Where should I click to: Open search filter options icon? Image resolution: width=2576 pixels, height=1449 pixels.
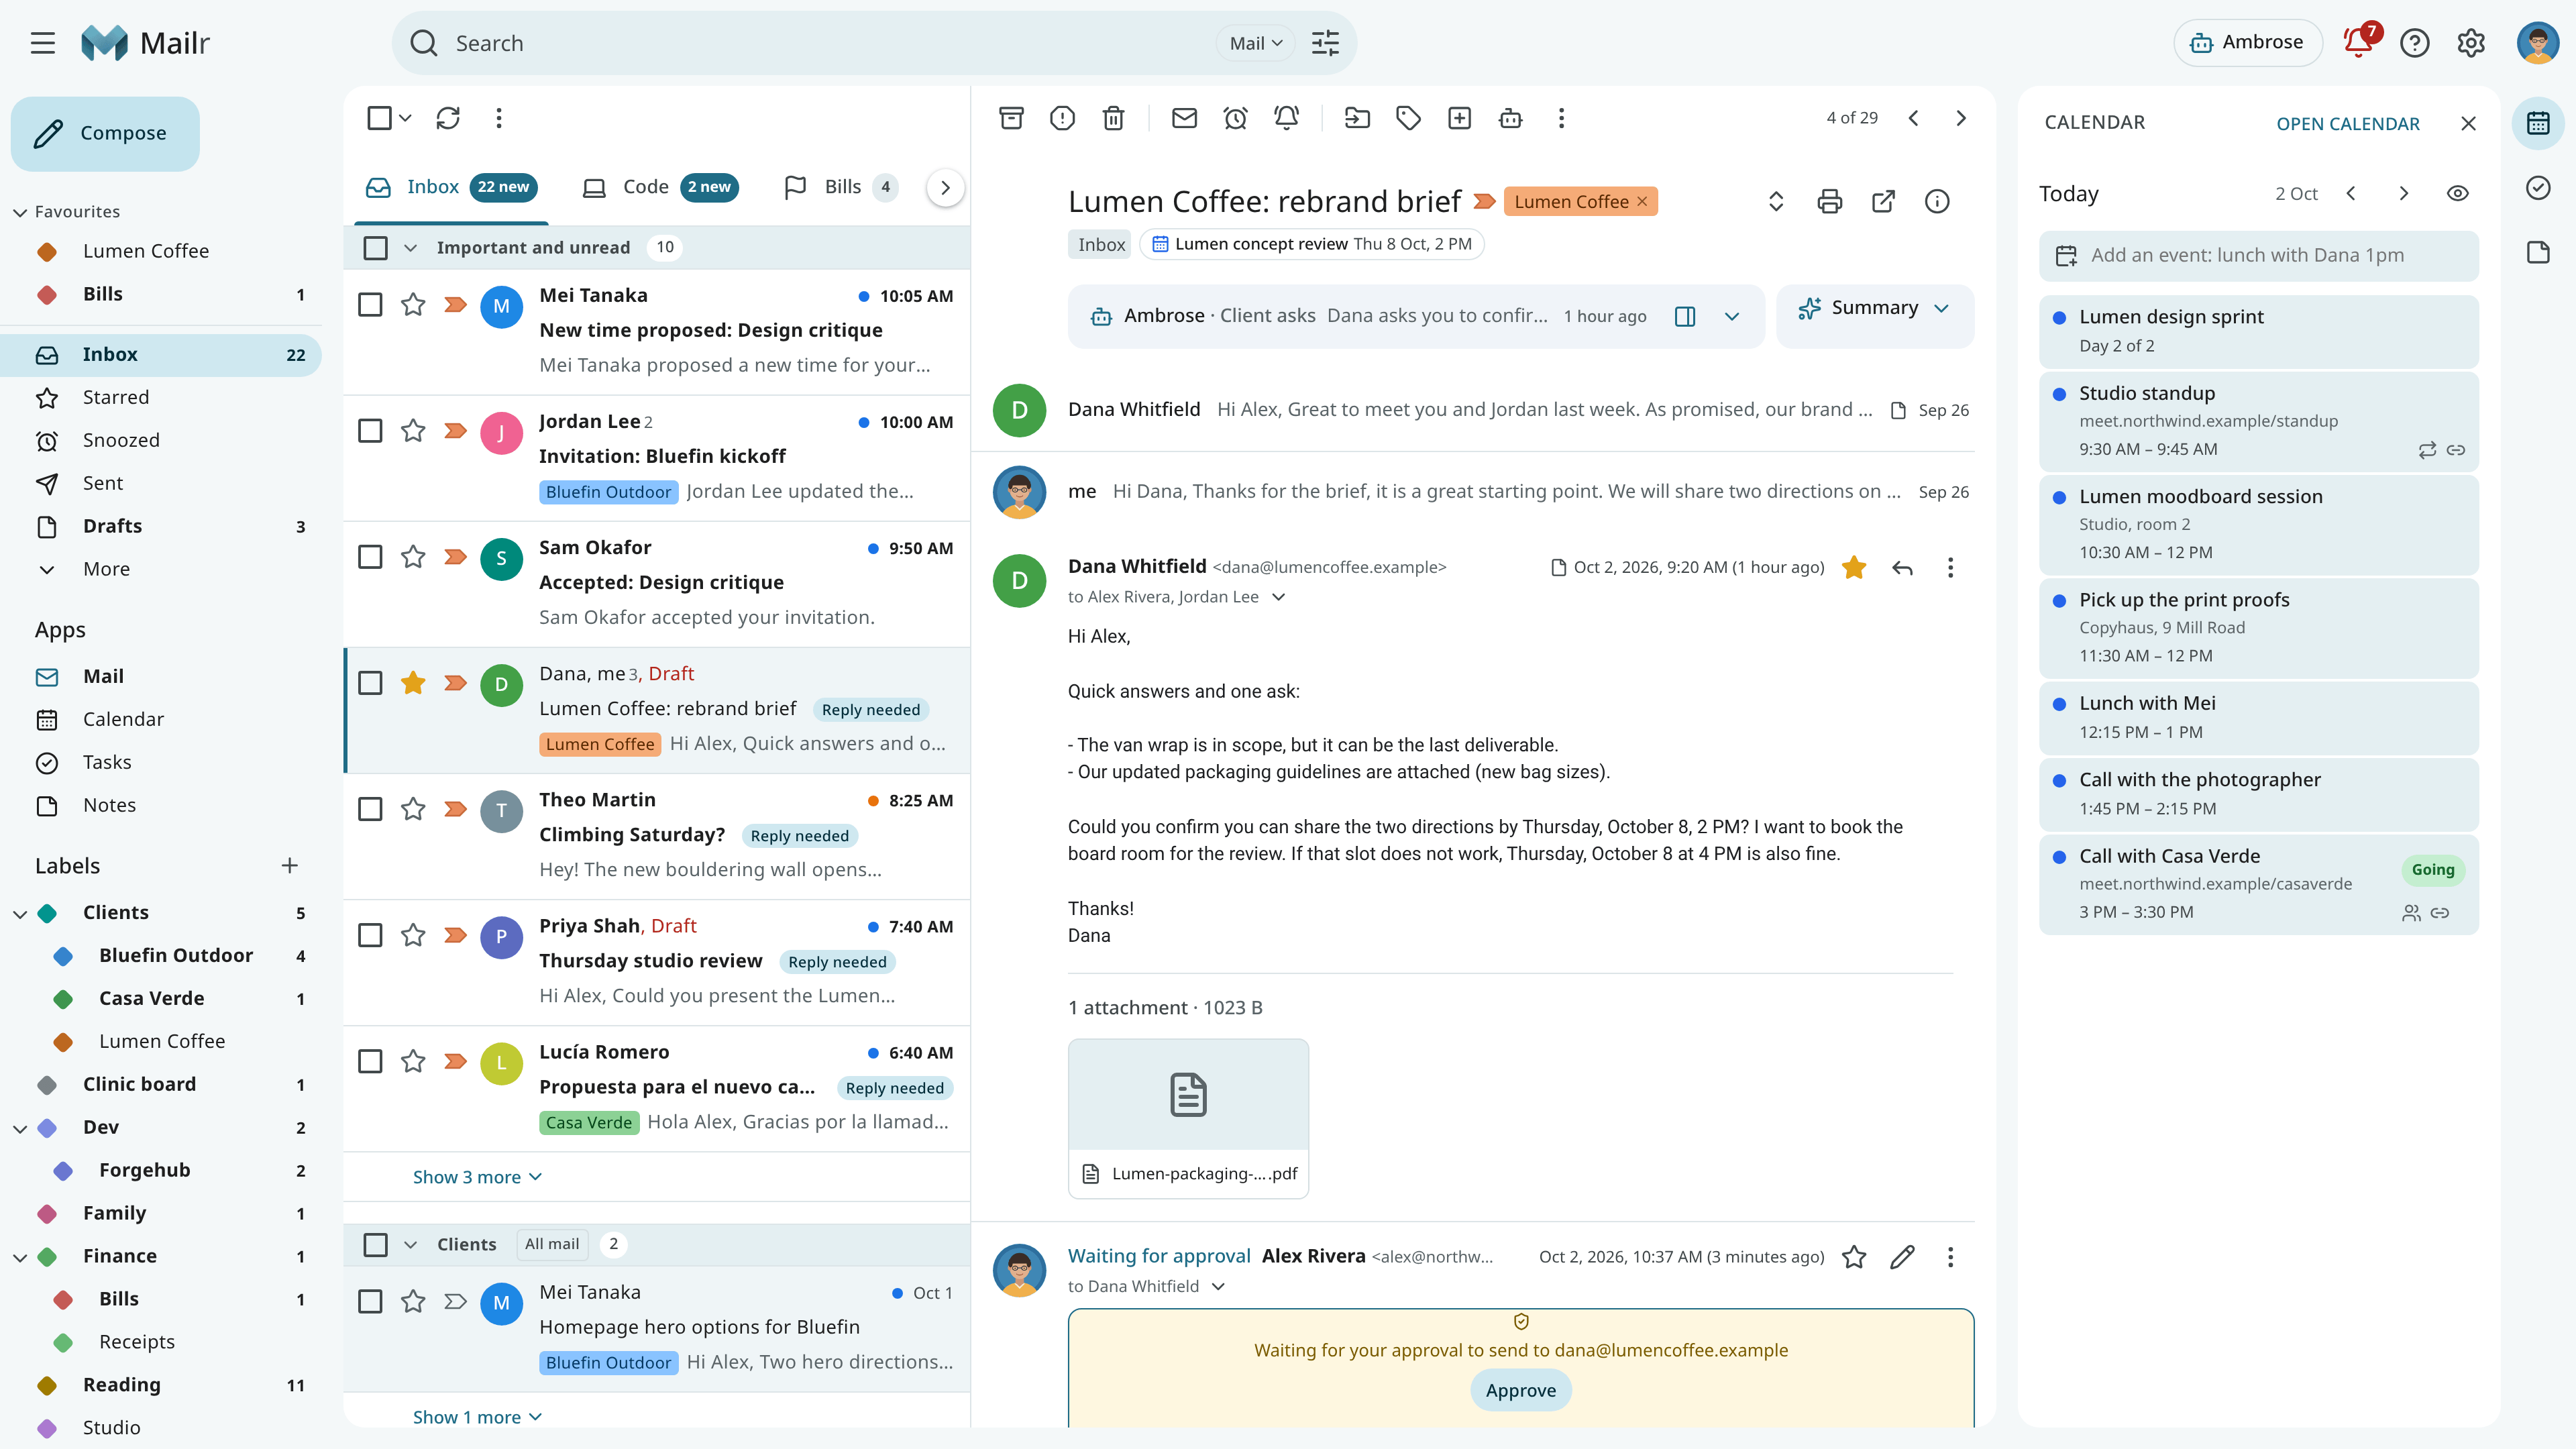tap(1325, 43)
